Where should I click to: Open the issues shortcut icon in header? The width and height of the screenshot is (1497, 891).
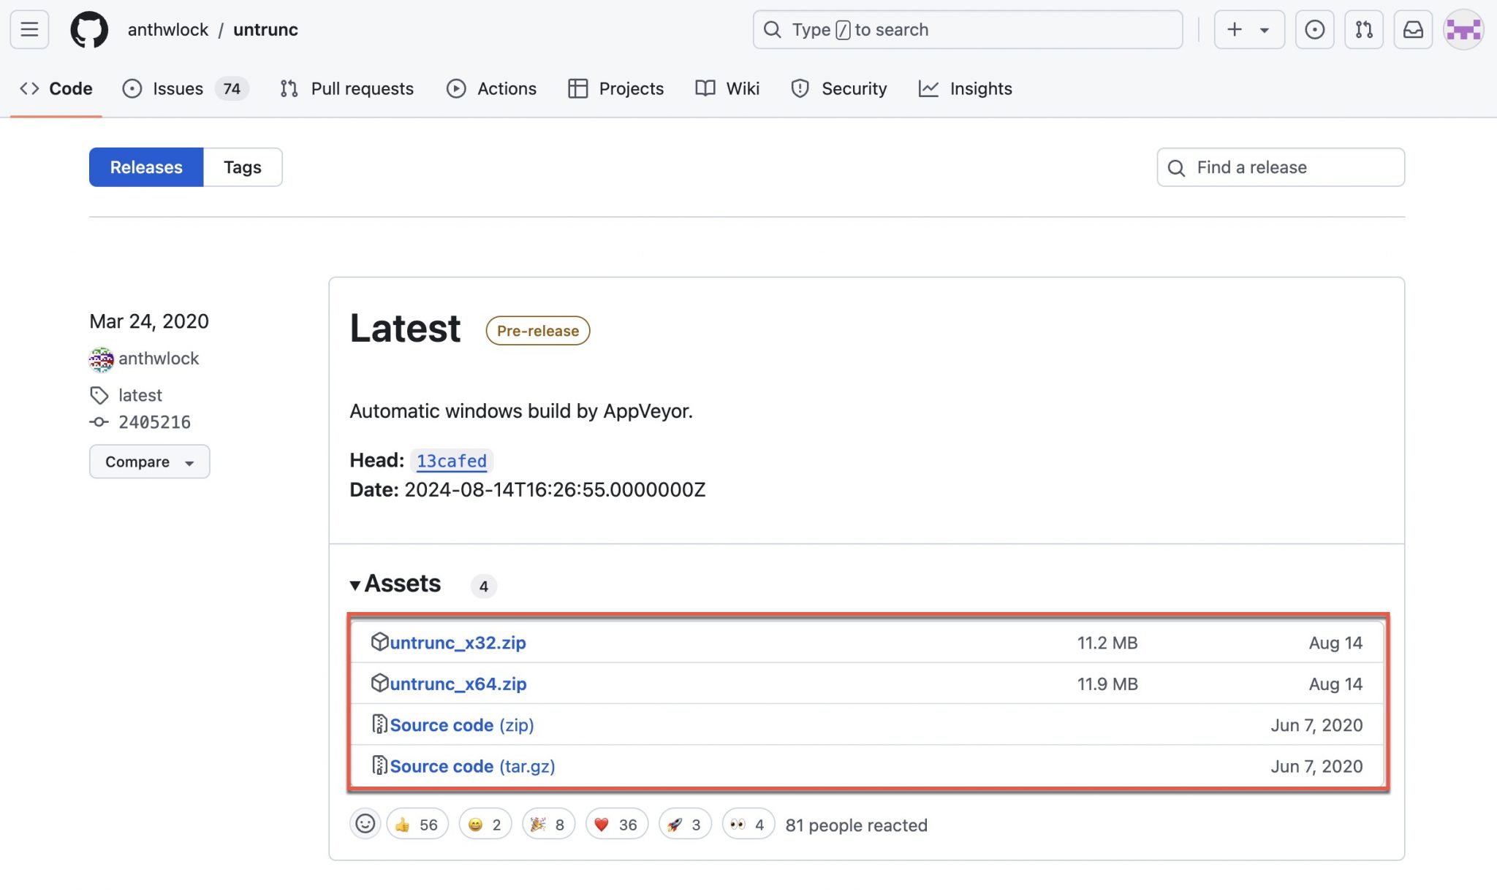pyautogui.click(x=1314, y=29)
